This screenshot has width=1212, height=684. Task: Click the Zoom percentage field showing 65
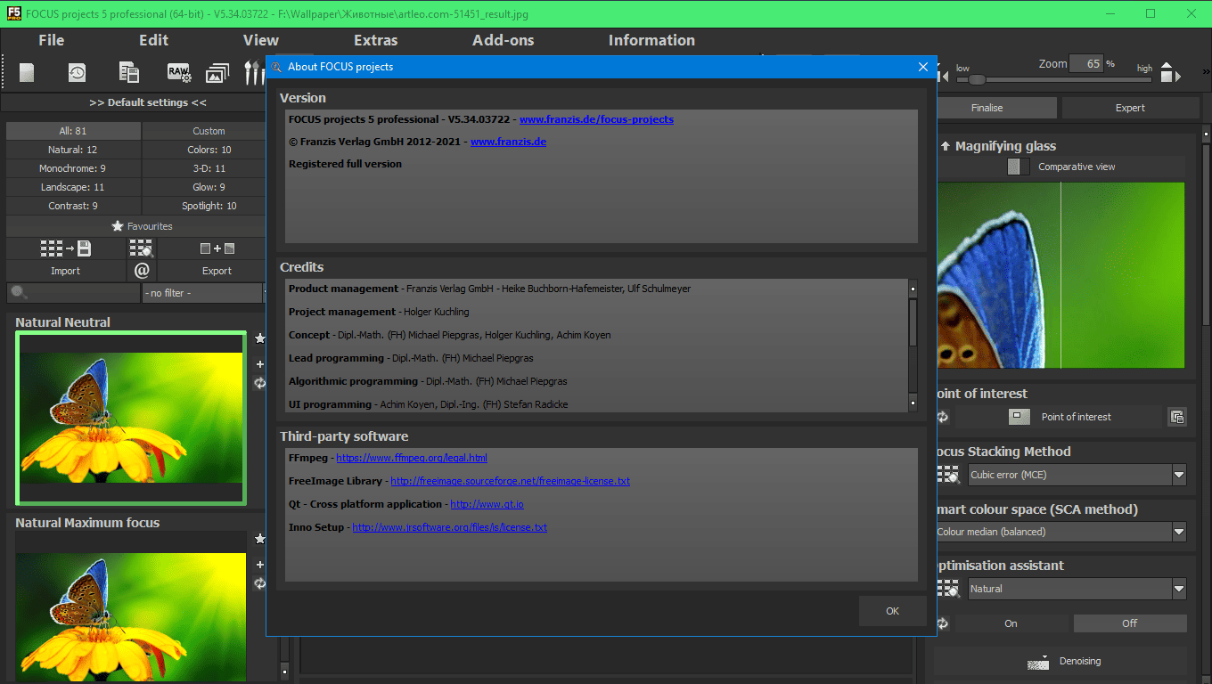1086,63
